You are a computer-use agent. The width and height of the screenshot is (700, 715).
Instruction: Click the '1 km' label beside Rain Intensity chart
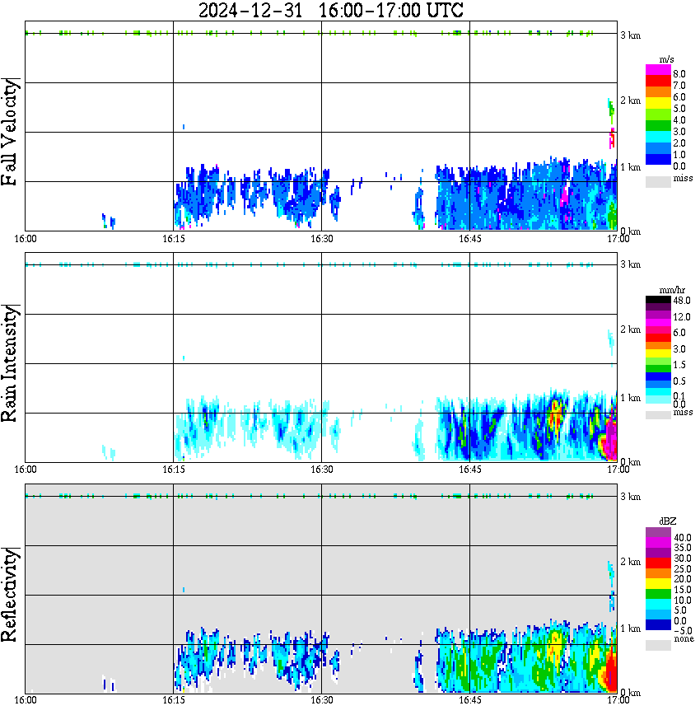tap(630, 398)
